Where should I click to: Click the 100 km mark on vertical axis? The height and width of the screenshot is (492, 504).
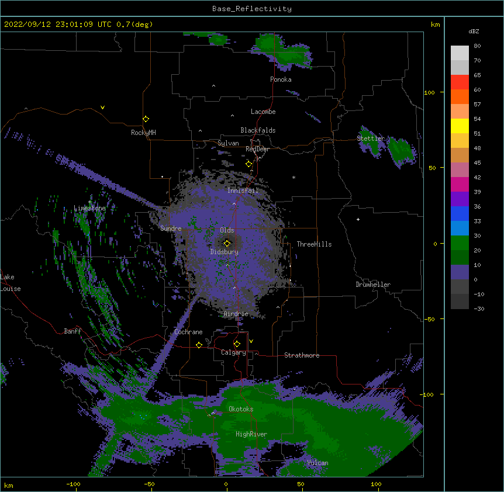point(429,92)
